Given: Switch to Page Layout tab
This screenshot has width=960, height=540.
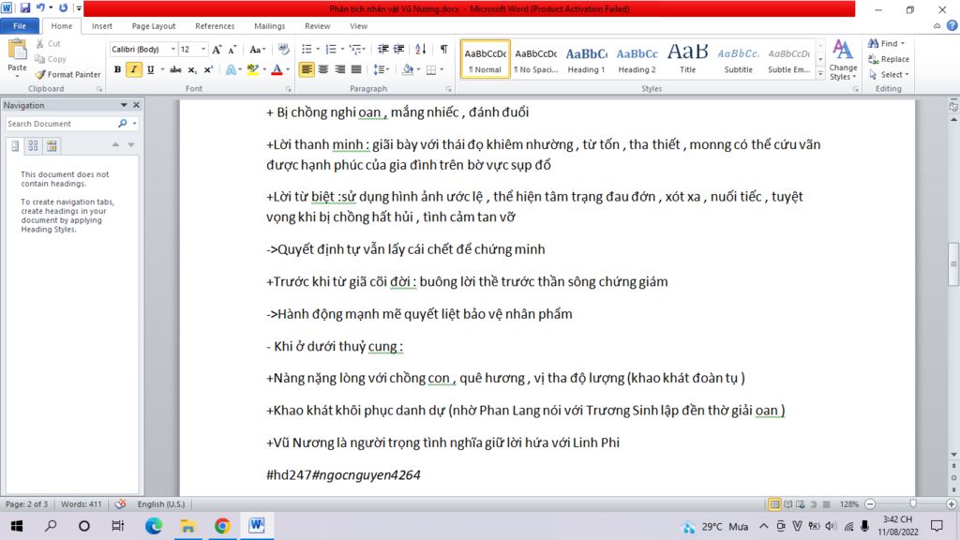Looking at the screenshot, I should tap(154, 25).
